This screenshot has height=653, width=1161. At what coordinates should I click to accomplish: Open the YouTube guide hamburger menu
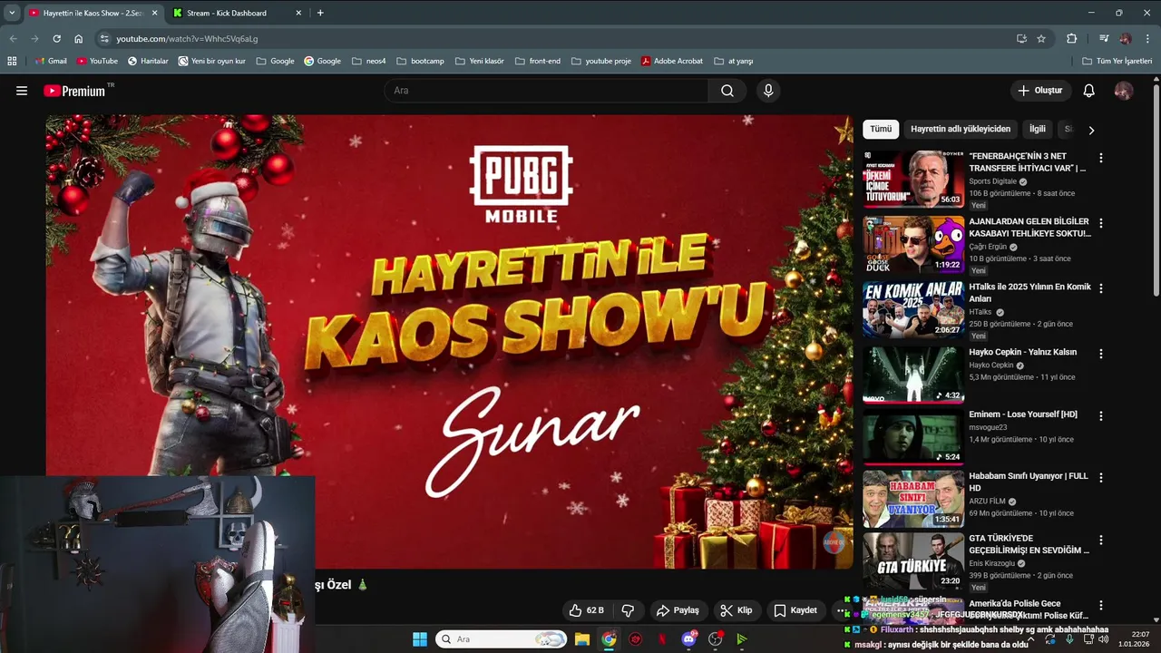22,91
